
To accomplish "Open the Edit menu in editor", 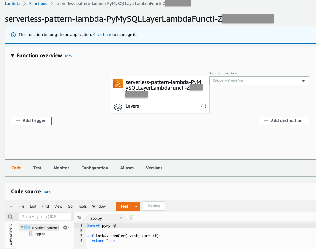I will tap(33, 206).
